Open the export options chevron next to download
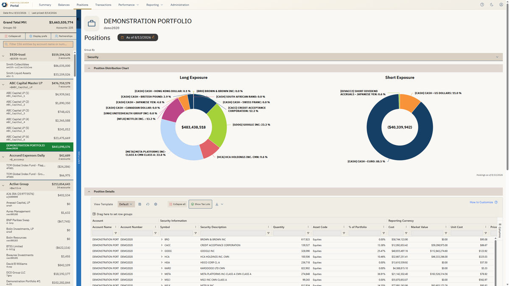Screen dimensions: 509x286 pos(222,204)
